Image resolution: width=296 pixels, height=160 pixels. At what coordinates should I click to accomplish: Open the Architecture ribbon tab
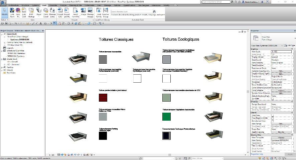pyautogui.click(x=13, y=6)
